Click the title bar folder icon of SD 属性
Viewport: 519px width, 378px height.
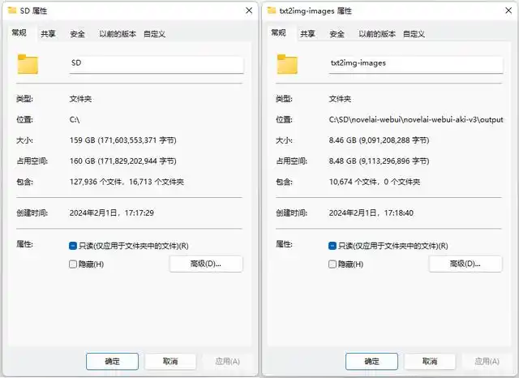[12, 11]
